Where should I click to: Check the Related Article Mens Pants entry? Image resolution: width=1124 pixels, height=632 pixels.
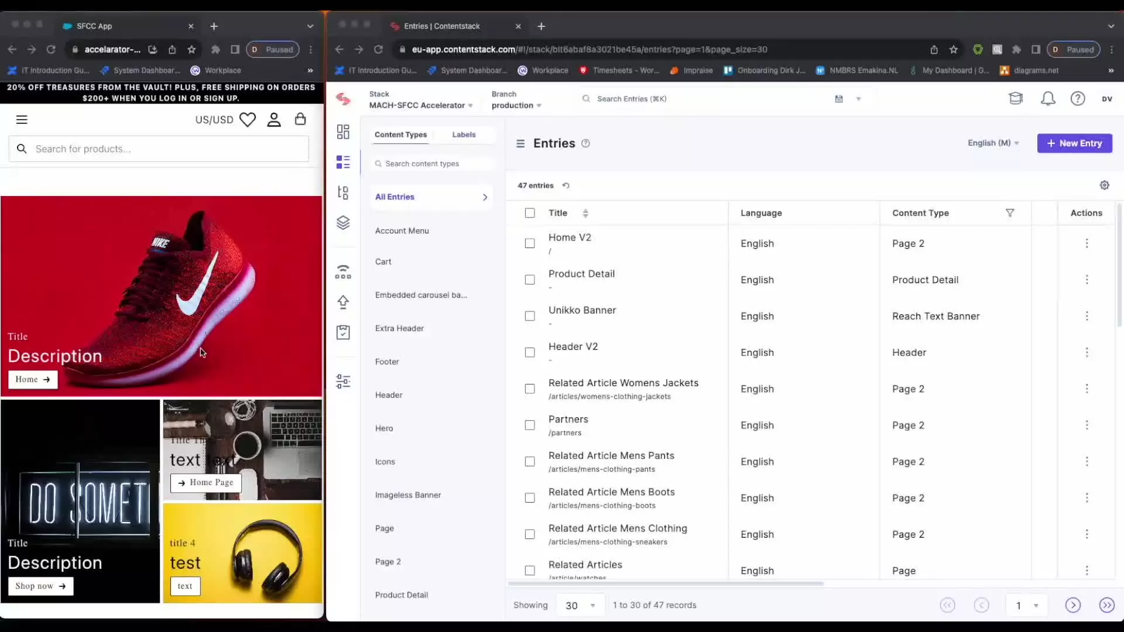point(530,462)
